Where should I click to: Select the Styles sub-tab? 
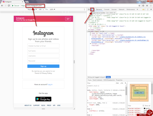[90, 80]
